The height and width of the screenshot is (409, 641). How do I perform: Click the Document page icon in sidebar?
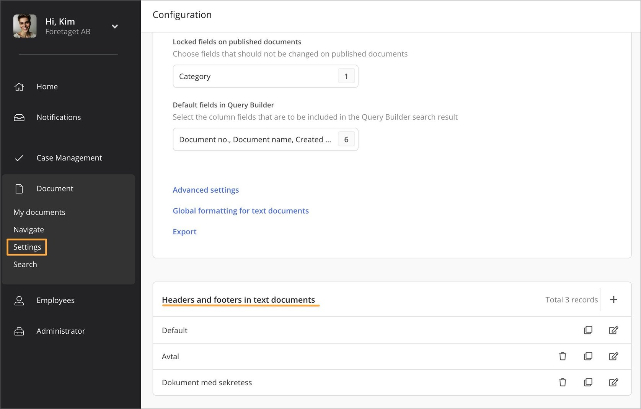(x=19, y=188)
